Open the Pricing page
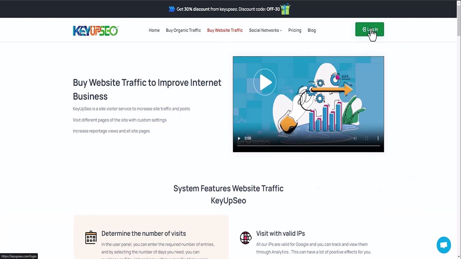Image resolution: width=461 pixels, height=259 pixels. coord(295,30)
